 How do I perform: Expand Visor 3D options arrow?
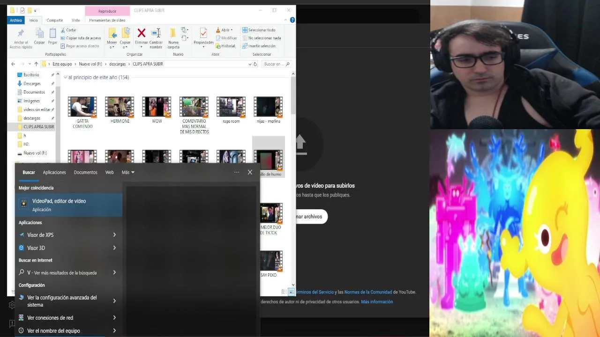tap(114, 248)
